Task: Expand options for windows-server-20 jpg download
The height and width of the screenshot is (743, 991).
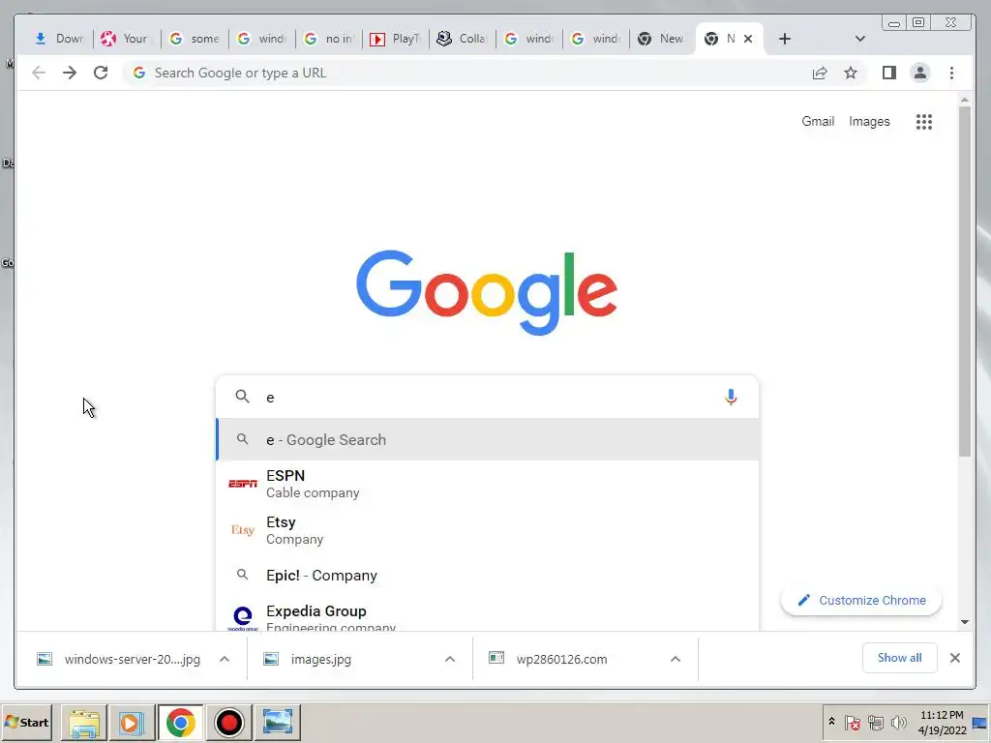Action: (x=225, y=659)
